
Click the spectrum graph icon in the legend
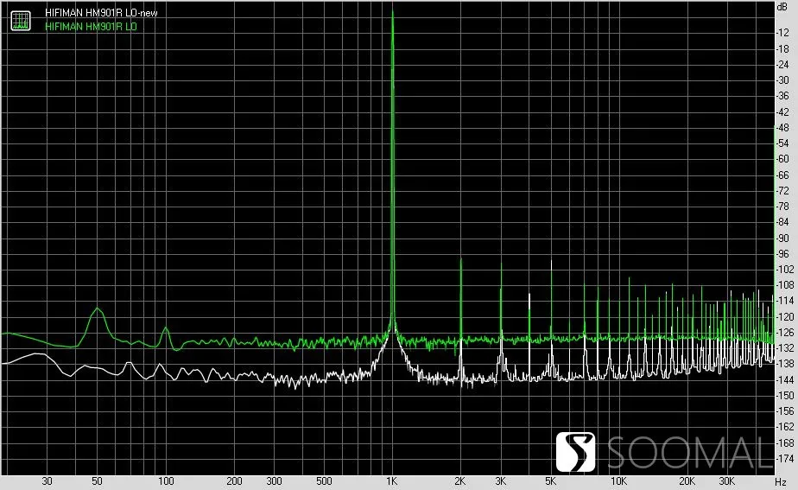[x=21, y=21]
